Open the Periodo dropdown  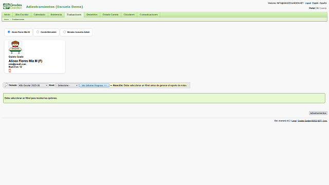pyautogui.click(x=33, y=85)
